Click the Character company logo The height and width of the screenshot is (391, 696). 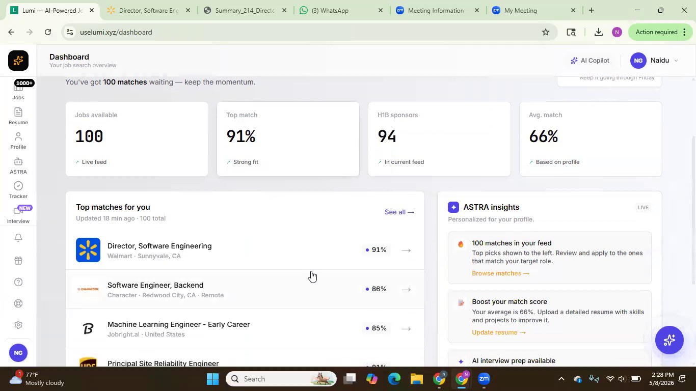click(x=88, y=289)
